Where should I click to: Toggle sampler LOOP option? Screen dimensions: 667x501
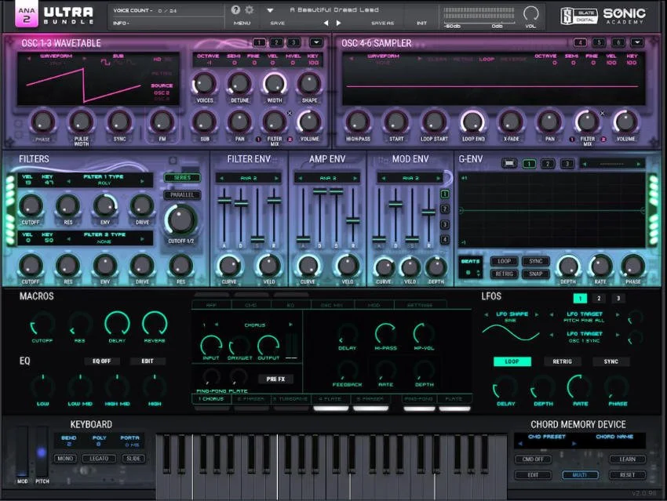pos(487,59)
